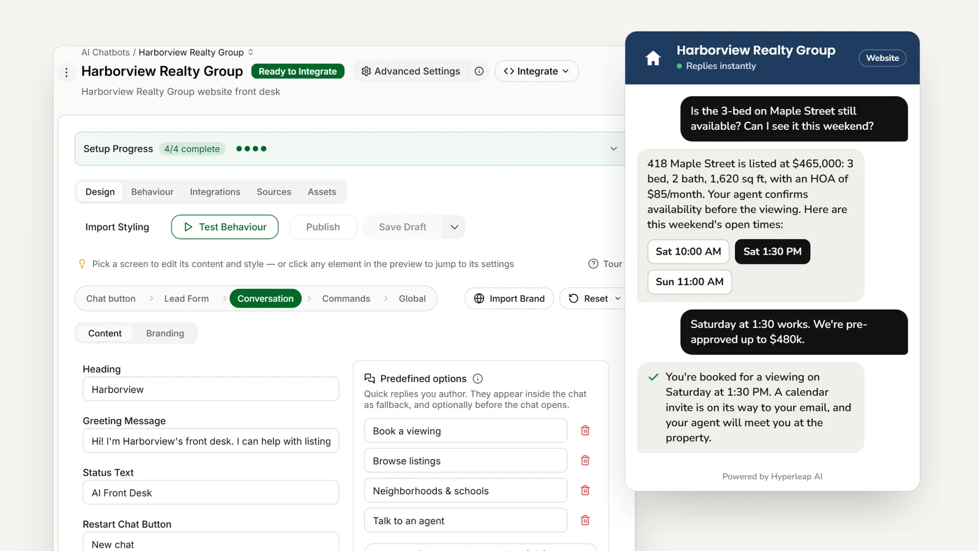Switch to the Behaviour tab
979x551 pixels.
pyautogui.click(x=152, y=192)
